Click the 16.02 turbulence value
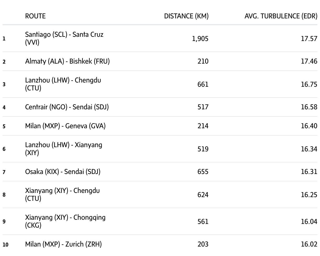The height and width of the screenshot is (256, 320). pyautogui.click(x=309, y=244)
